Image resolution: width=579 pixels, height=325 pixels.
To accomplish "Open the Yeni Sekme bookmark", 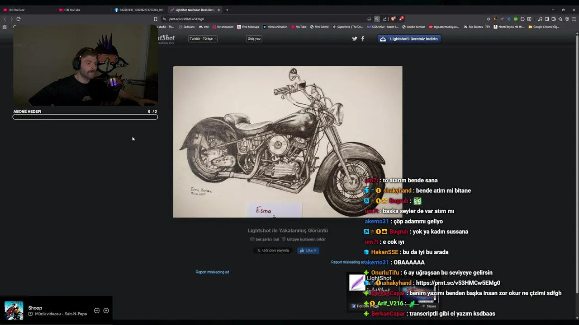I will 319,27.
